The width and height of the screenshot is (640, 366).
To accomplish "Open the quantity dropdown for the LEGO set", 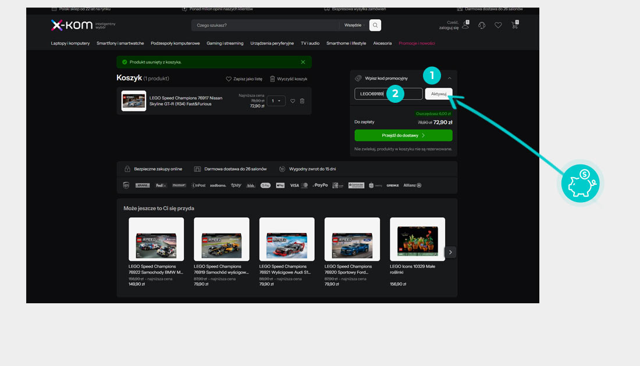I will point(276,101).
